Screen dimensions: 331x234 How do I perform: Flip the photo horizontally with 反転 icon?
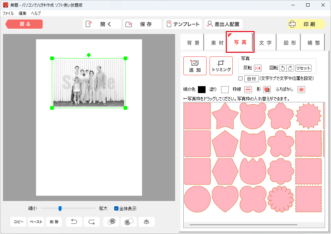[x=258, y=68]
